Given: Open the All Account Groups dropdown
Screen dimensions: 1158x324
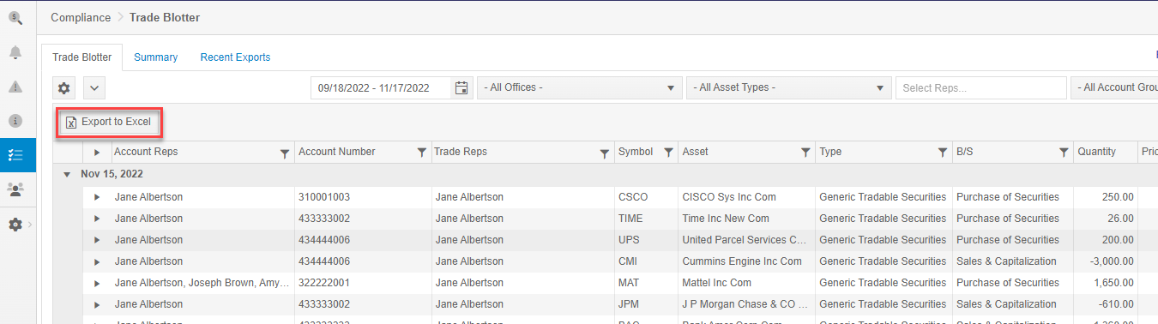Looking at the screenshot, I should click(1114, 87).
